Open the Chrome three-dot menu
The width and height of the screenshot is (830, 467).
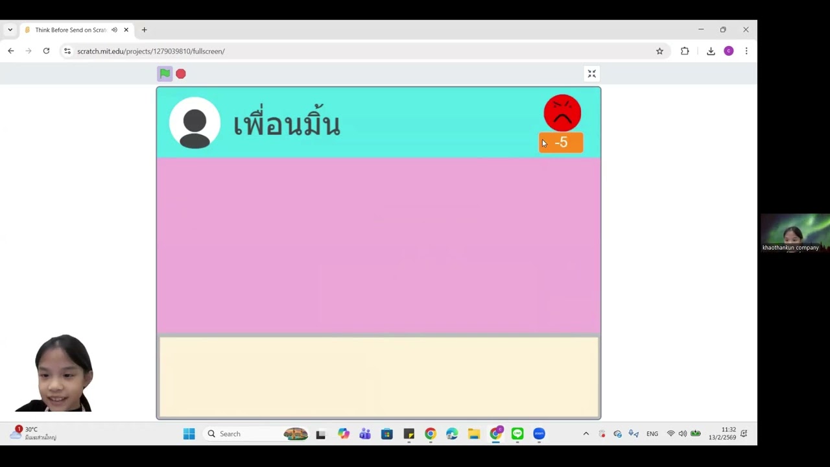pos(746,51)
